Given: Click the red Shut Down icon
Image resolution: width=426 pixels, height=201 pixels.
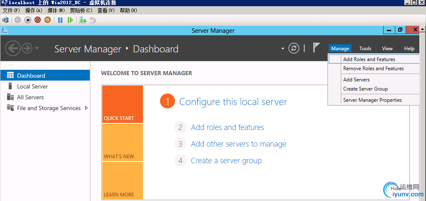Looking at the screenshot, I should 37,20.
